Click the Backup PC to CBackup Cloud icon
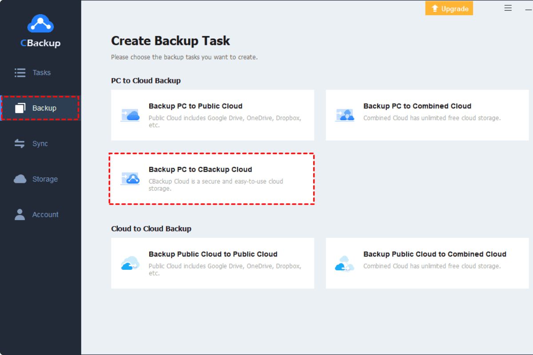The image size is (533, 355). (x=130, y=178)
